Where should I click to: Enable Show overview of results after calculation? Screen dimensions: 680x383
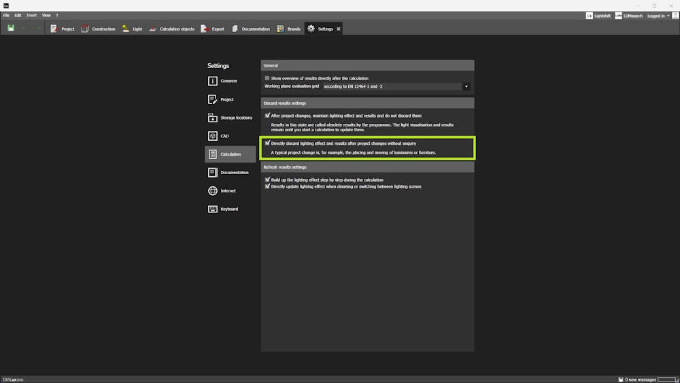[267, 78]
